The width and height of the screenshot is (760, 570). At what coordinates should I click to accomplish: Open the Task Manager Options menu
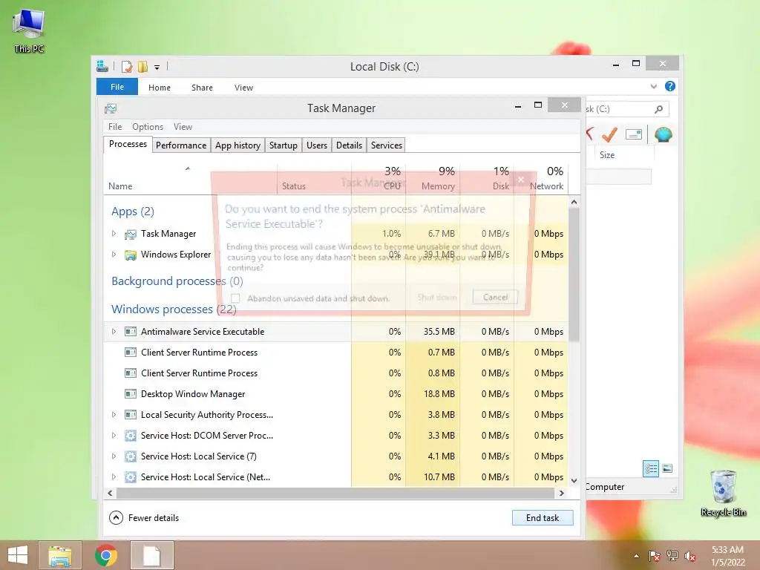(x=148, y=126)
